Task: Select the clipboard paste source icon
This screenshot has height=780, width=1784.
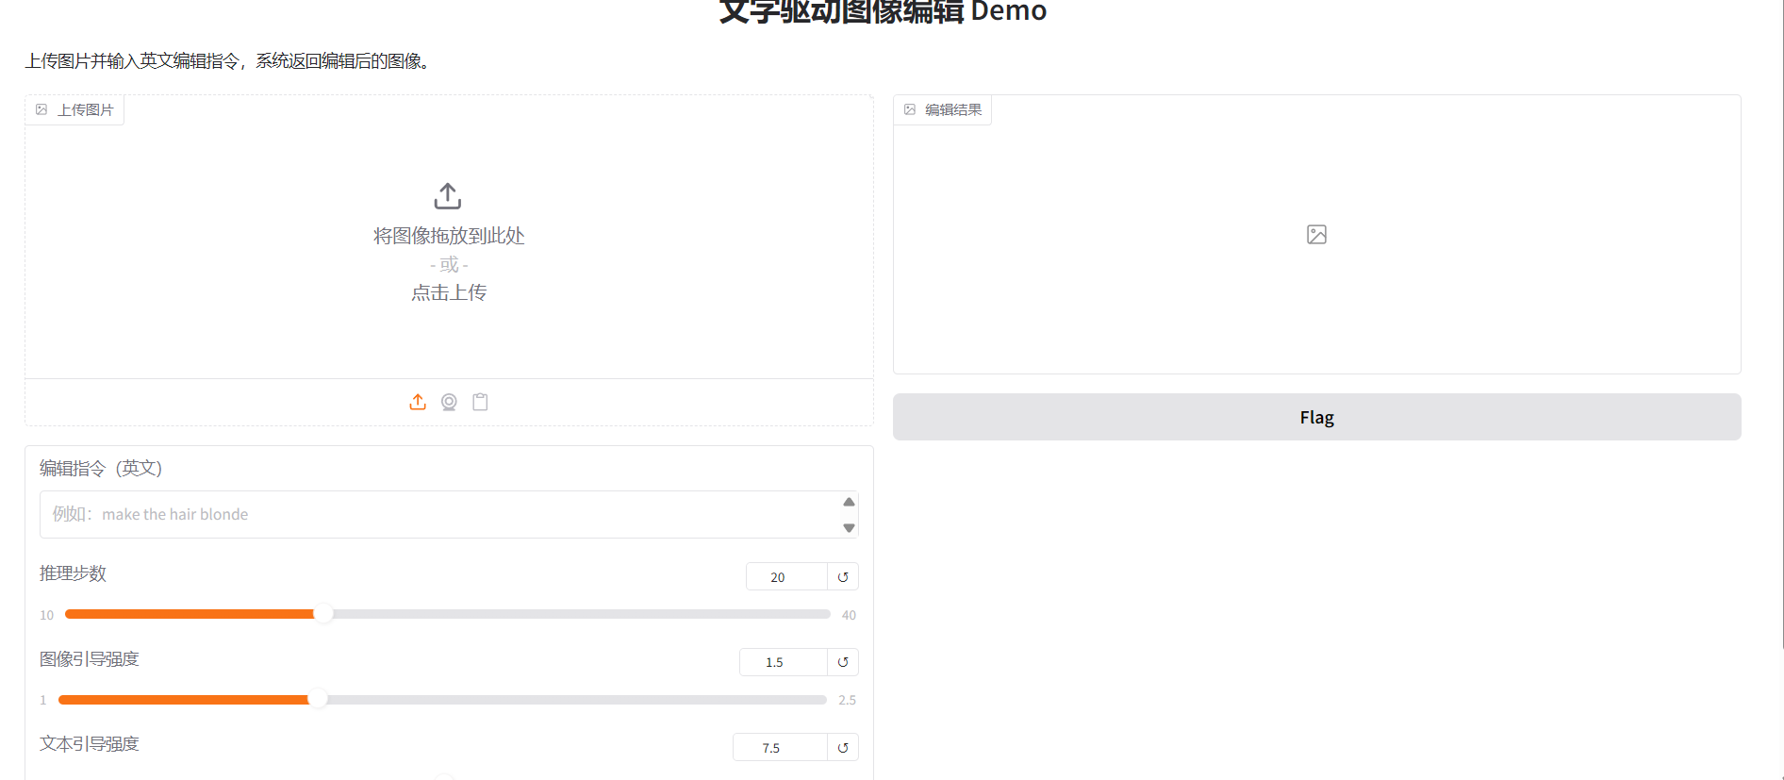Action: coord(480,402)
